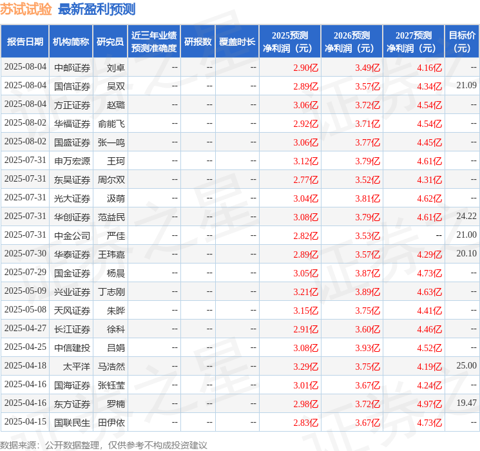Image resolution: width=480 pixels, height=451 pixels.
Task: Select the 研究员 column header
Action: (x=110, y=42)
